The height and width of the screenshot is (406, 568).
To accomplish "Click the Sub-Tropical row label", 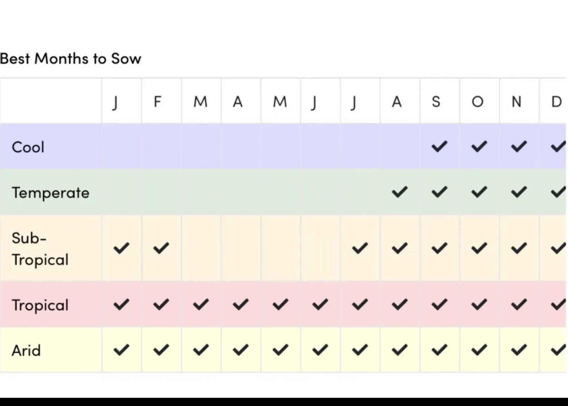I will [40, 249].
